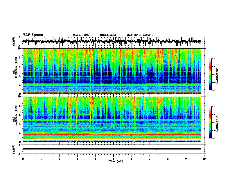Viewport: 230px width, 178px height.
Task: Click time axis tick label "10"
Action: 204,159
